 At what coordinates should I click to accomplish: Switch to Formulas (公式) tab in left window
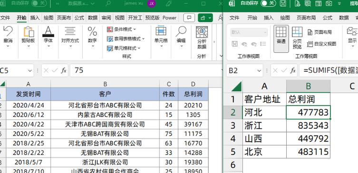tap(79, 18)
